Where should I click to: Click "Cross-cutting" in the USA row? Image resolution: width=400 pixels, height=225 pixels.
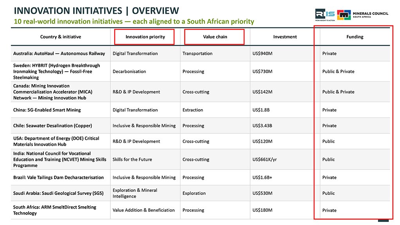[196, 141]
